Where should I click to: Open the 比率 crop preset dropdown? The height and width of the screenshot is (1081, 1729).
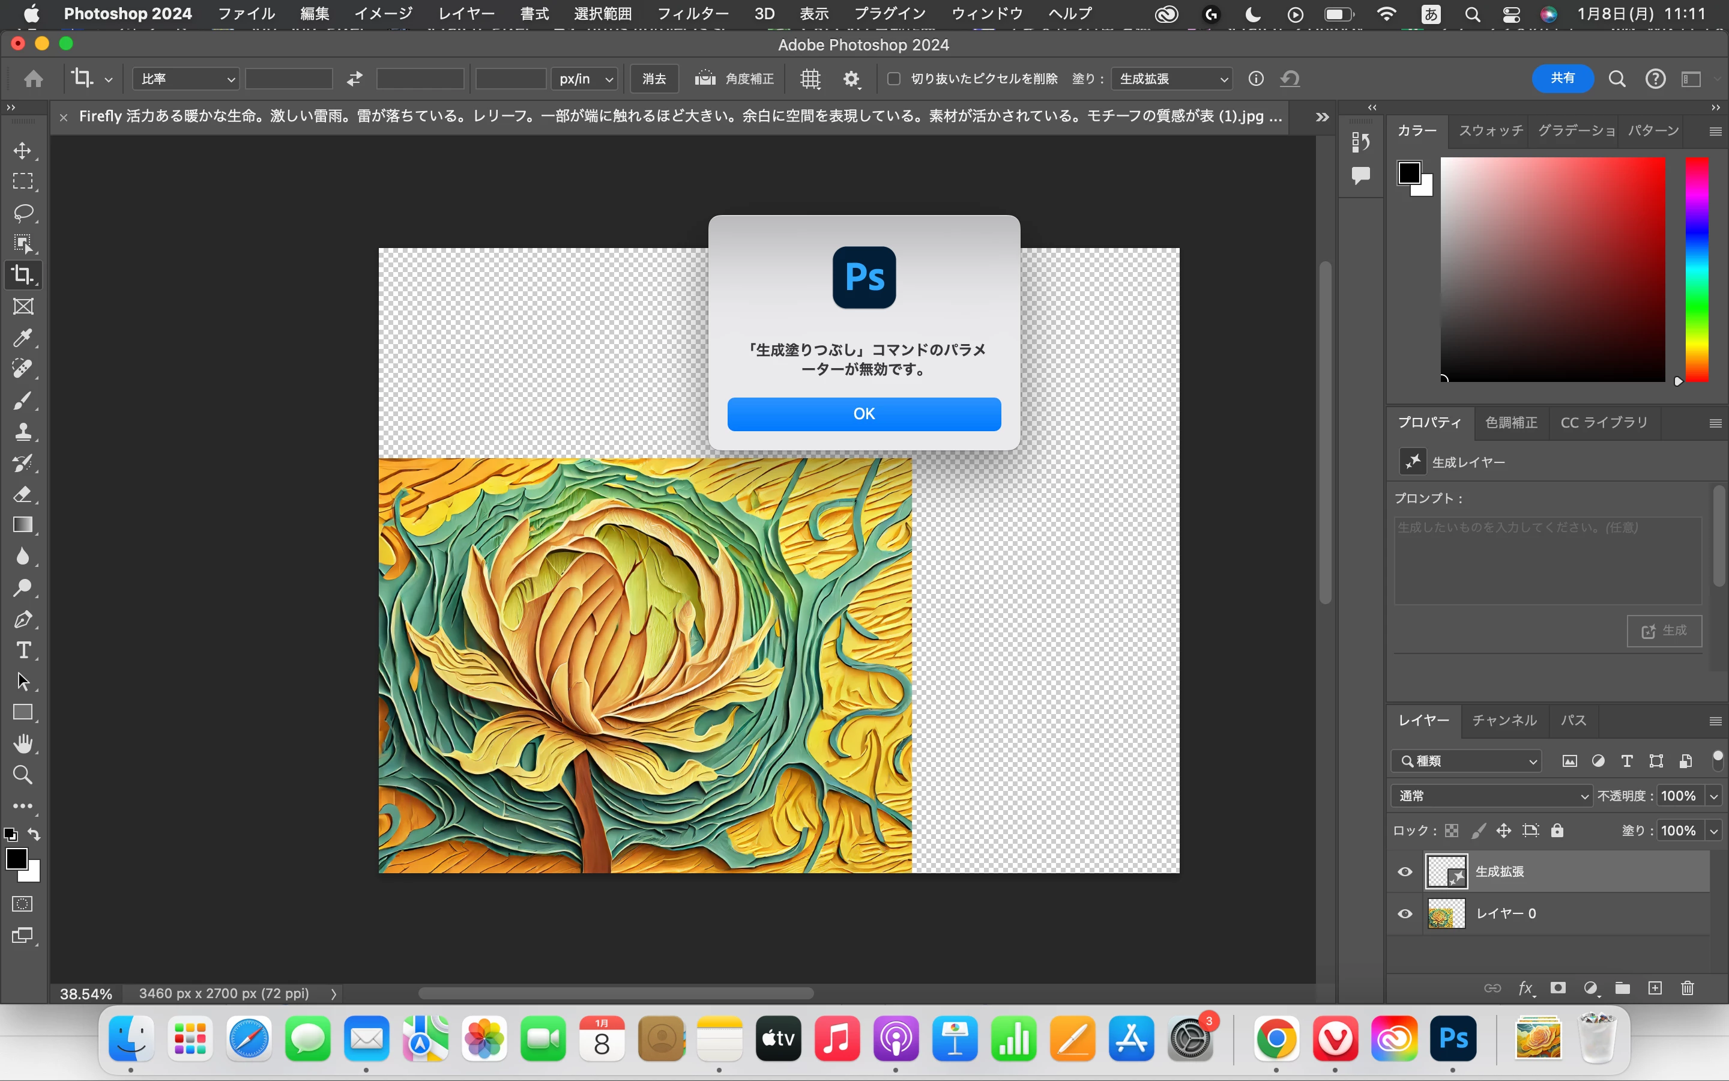point(186,79)
